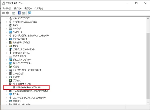Viewport: 150px width, 110px height.
Task: Select the プロセッサ label
Action: coord(17,80)
